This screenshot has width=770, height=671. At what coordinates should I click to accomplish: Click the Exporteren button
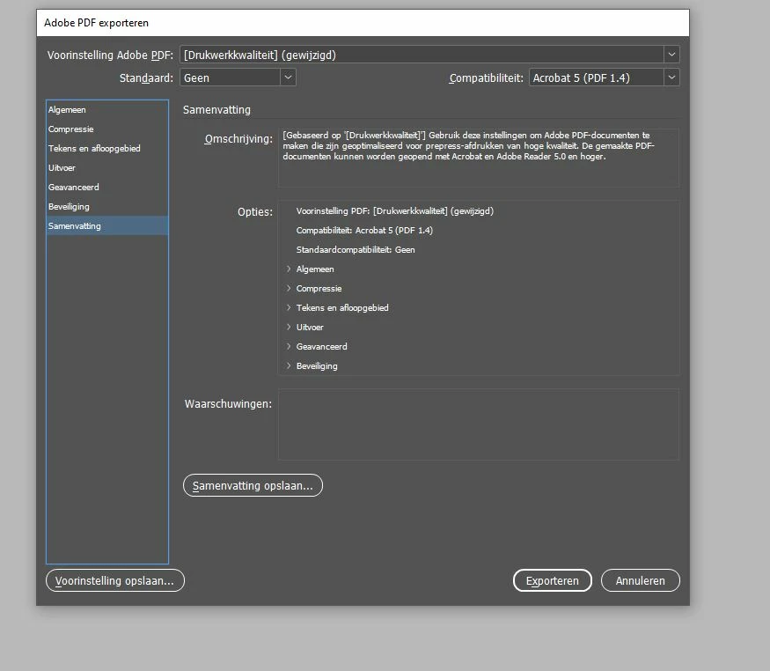pyautogui.click(x=553, y=580)
